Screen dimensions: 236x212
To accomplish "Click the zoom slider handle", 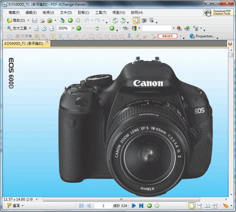I will click(97, 28).
